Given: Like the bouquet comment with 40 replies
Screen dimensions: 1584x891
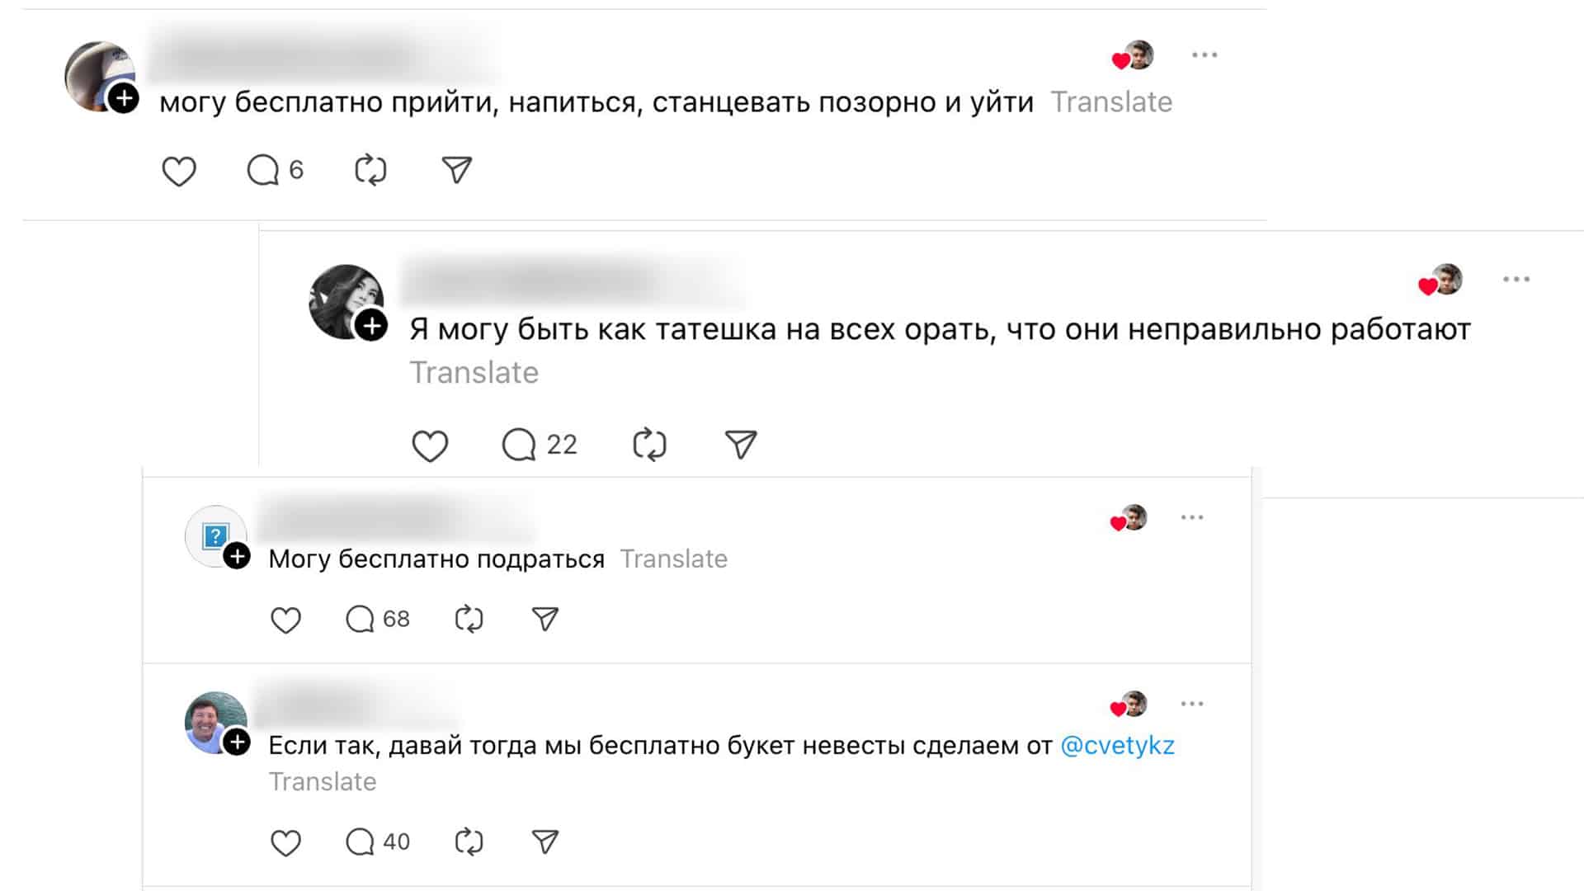Looking at the screenshot, I should click(x=285, y=842).
